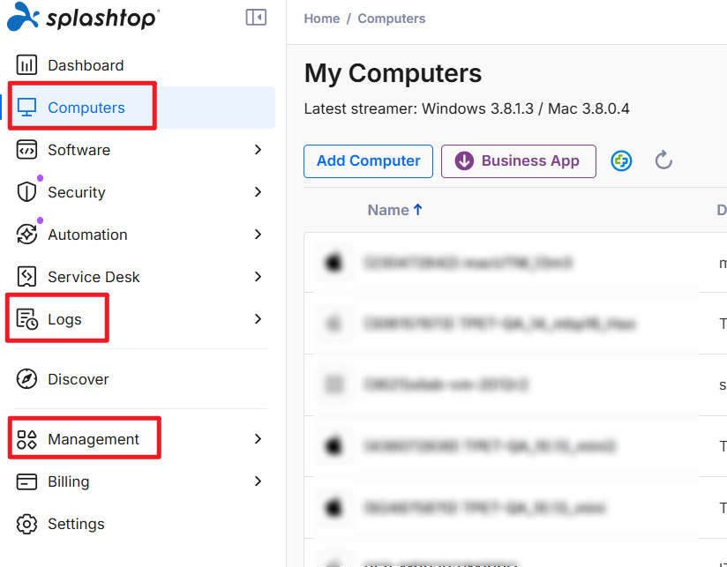Open the Logs menu label
The width and height of the screenshot is (727, 567).
tap(64, 319)
